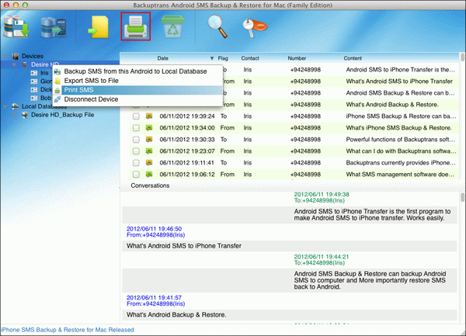Viewport: 466px width, 336px height.
Task: Click row content 'What's iPhone SMS Backup & Restore.'
Action: click(x=399, y=128)
